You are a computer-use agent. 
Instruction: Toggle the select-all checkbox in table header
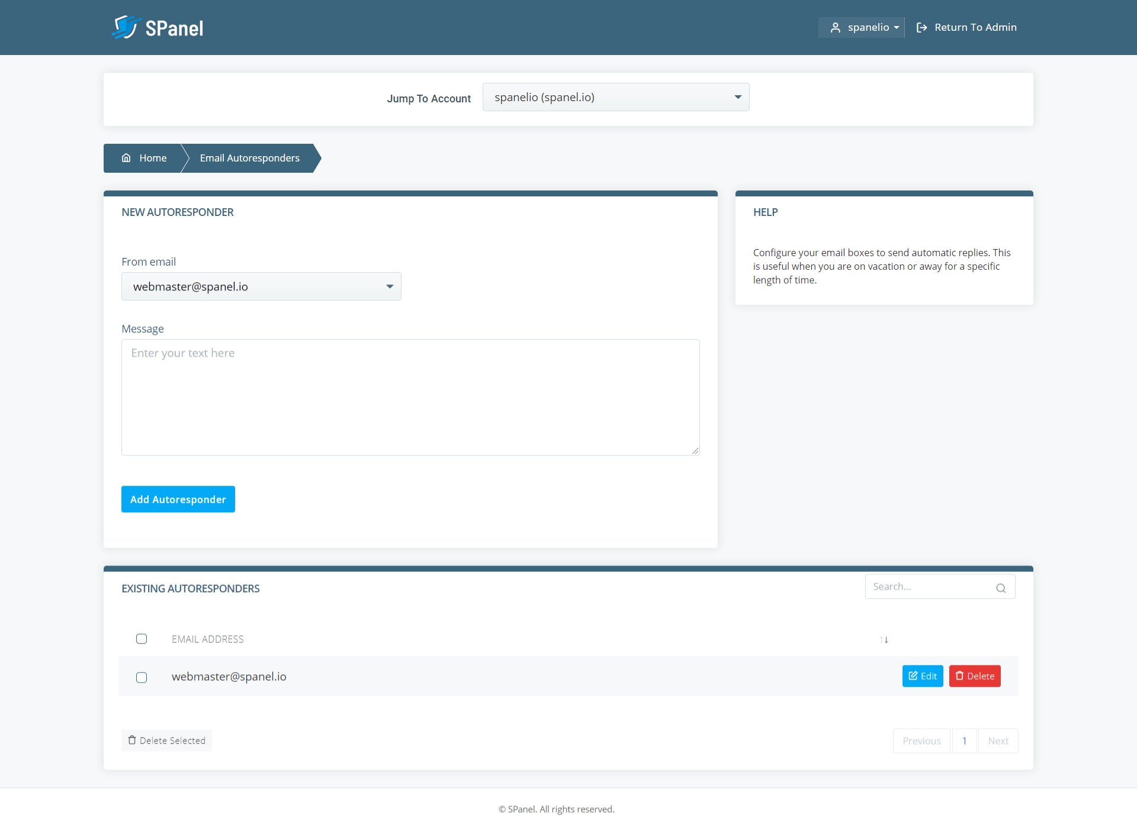point(142,639)
